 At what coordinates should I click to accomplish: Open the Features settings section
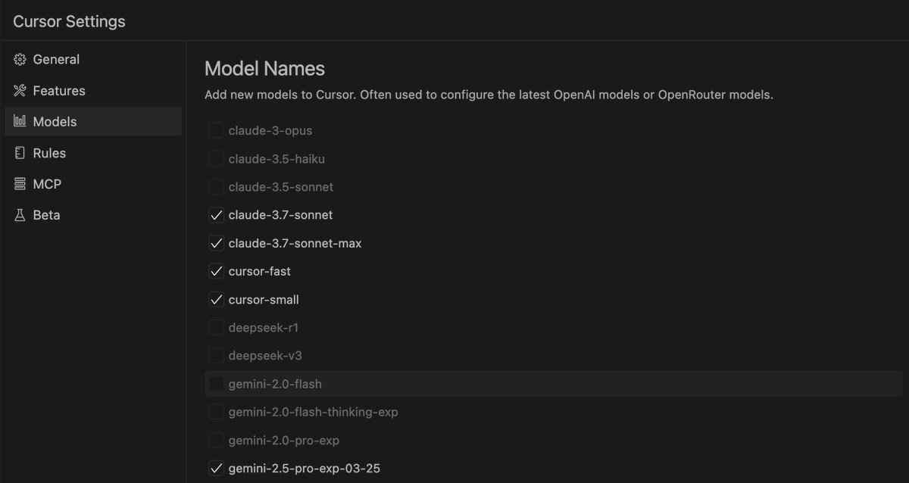click(x=59, y=91)
